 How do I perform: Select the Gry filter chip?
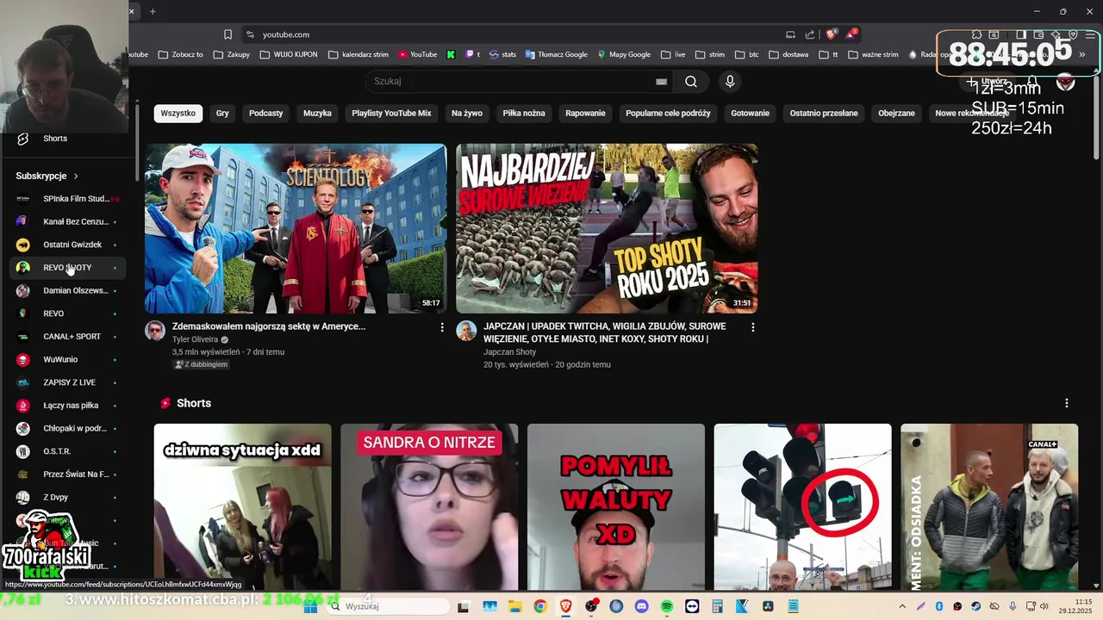(x=222, y=114)
